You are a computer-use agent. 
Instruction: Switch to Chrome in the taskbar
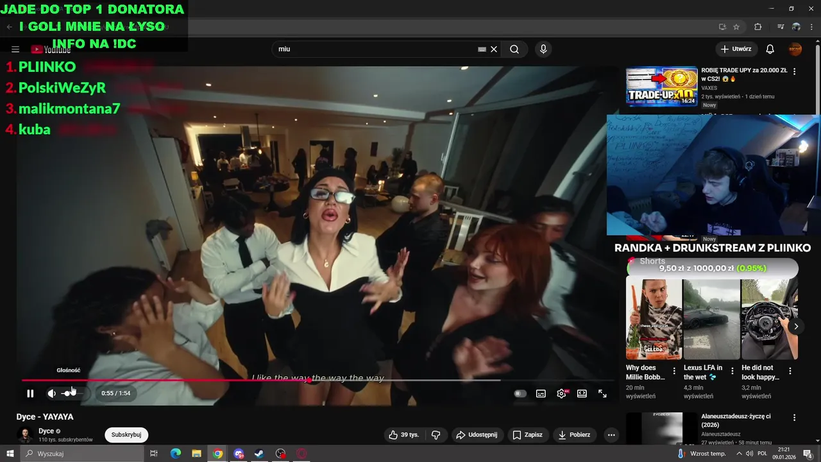click(x=218, y=454)
